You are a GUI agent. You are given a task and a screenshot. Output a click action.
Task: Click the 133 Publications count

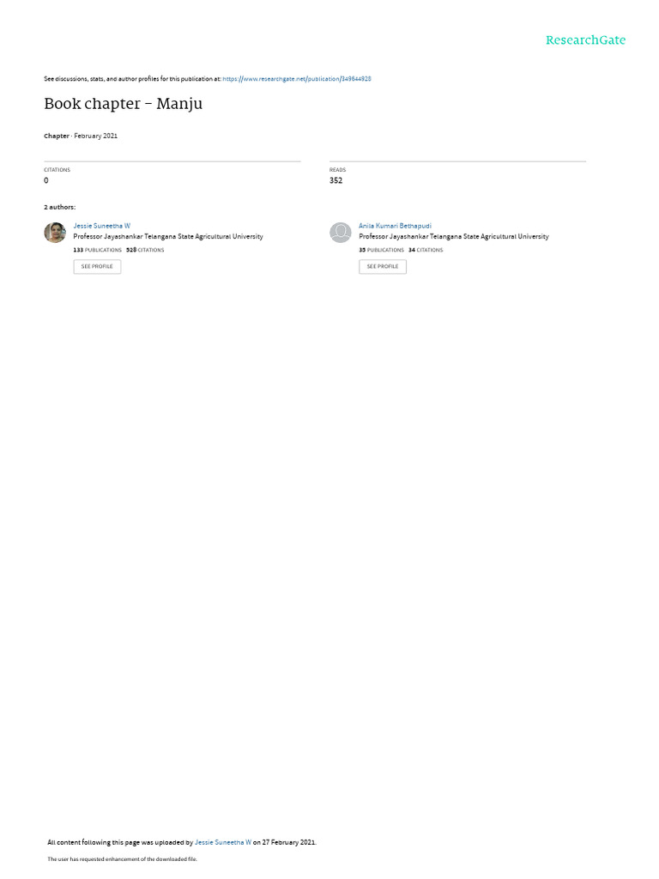coord(98,250)
